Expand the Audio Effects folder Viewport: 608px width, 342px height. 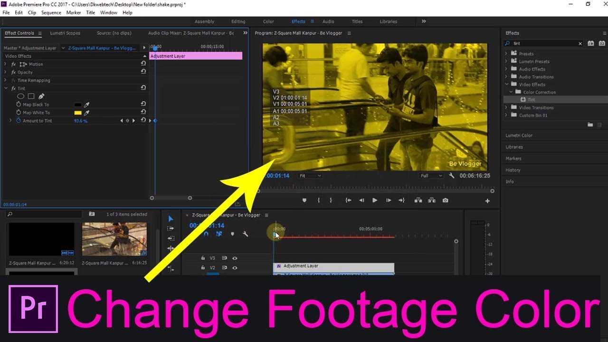[506, 69]
